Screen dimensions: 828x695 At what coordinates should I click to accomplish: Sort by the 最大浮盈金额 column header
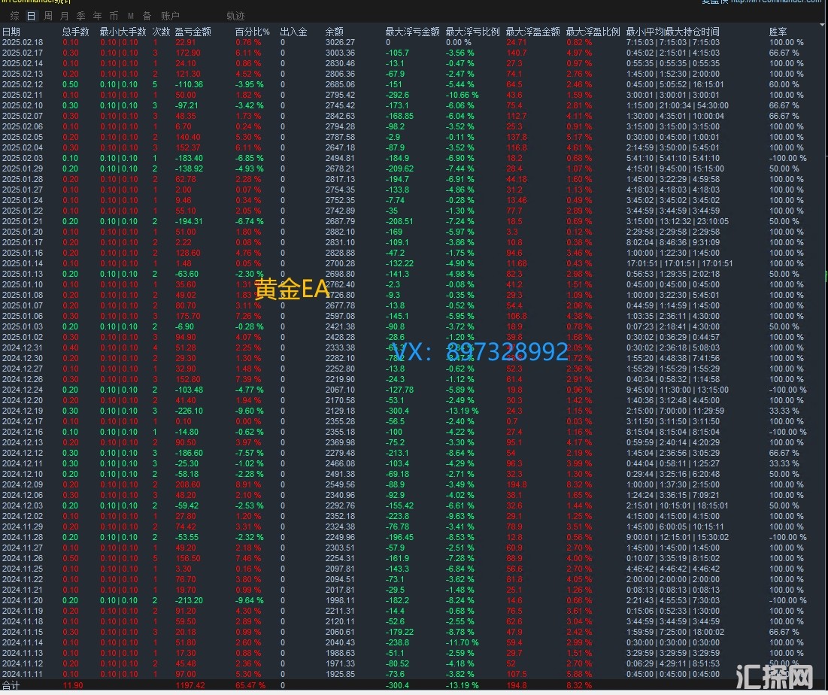532,32
